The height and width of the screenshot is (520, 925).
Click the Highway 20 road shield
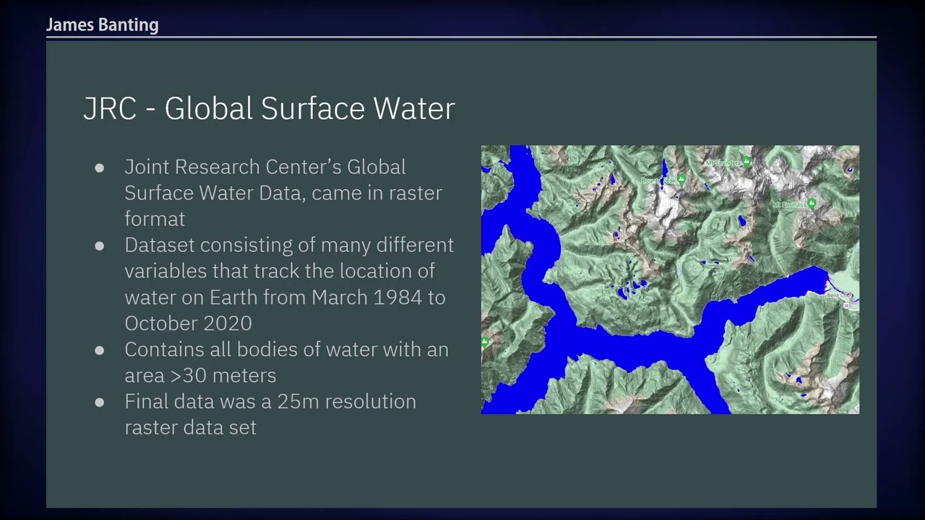click(x=846, y=305)
